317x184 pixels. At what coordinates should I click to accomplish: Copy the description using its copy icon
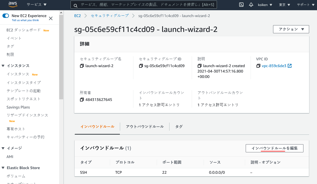pos(199,65)
